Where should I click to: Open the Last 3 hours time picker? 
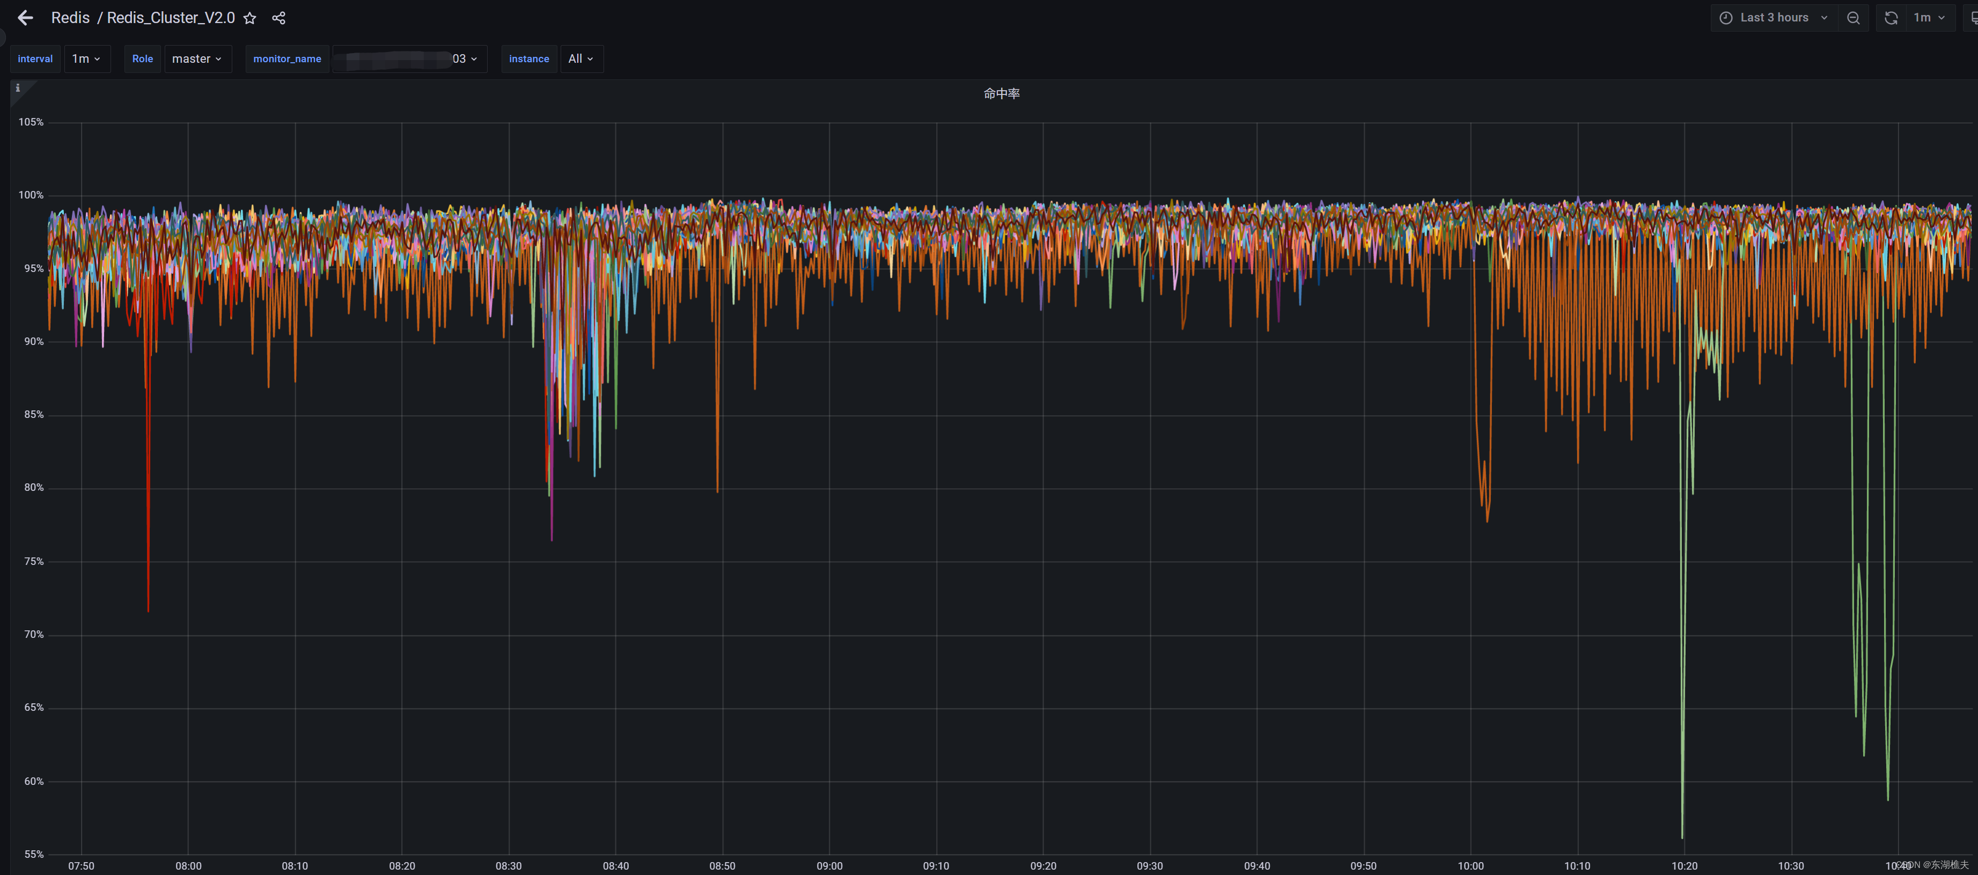1774,18
